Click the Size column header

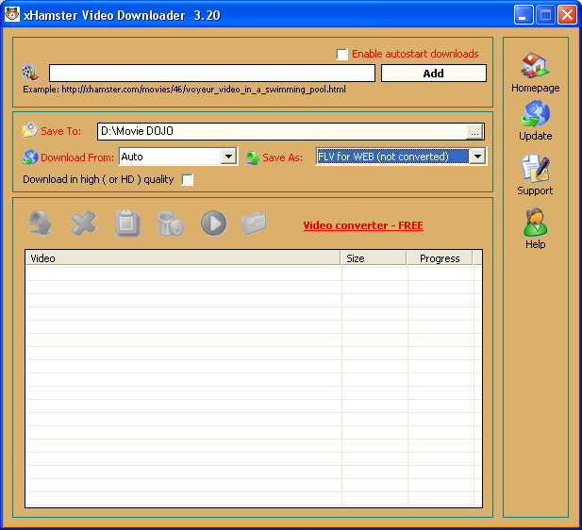click(x=374, y=258)
